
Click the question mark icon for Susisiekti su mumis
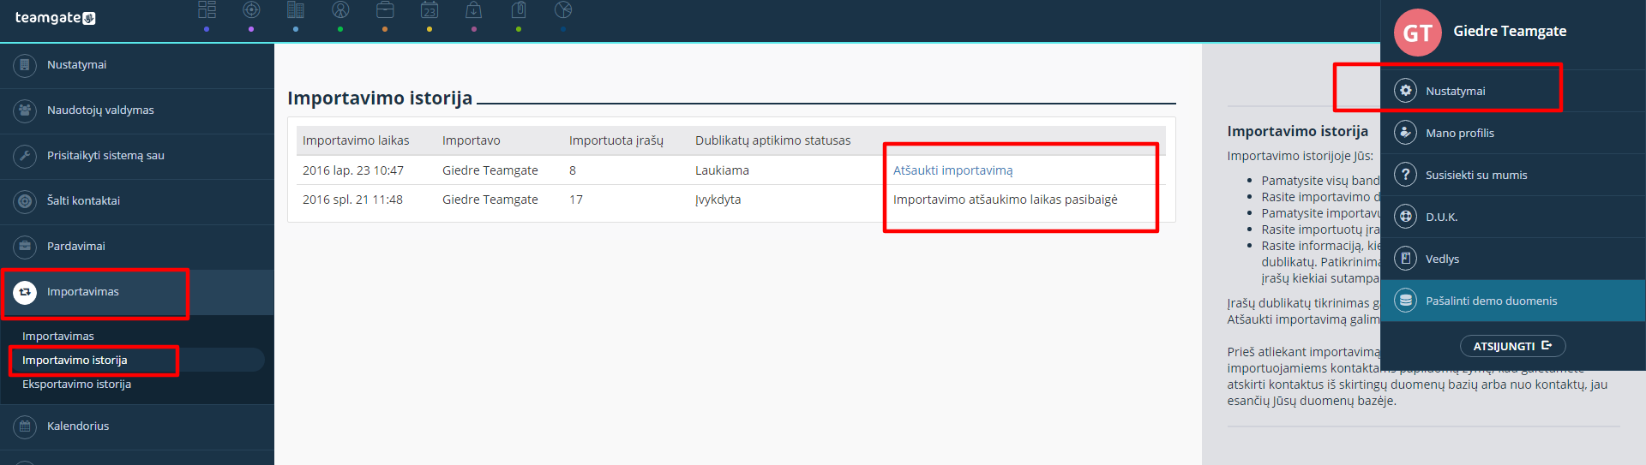[1405, 174]
